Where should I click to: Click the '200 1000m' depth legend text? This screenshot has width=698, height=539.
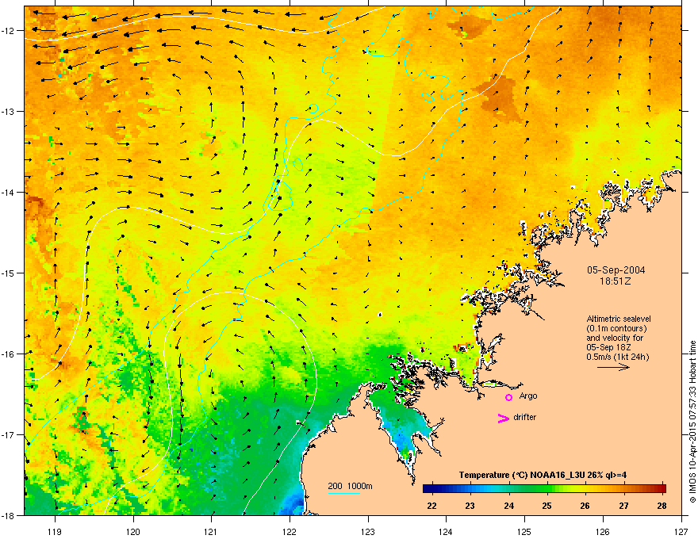tap(350, 486)
